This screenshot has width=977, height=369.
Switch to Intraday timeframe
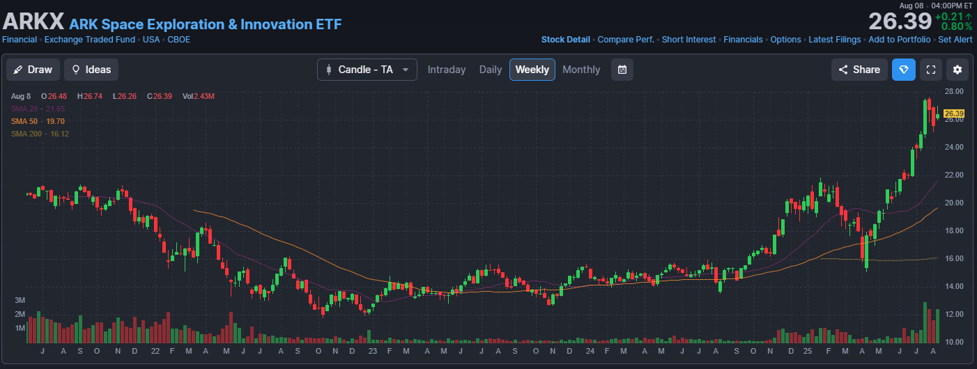coord(447,70)
